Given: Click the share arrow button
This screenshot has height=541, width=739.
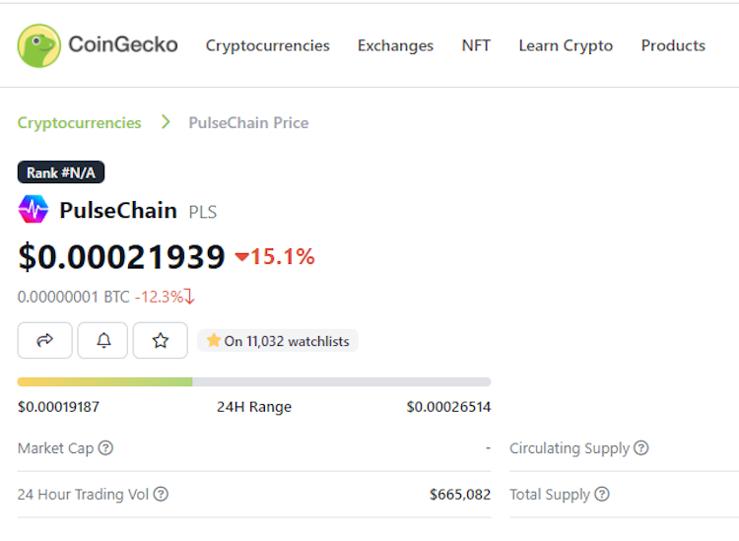Looking at the screenshot, I should coord(44,340).
